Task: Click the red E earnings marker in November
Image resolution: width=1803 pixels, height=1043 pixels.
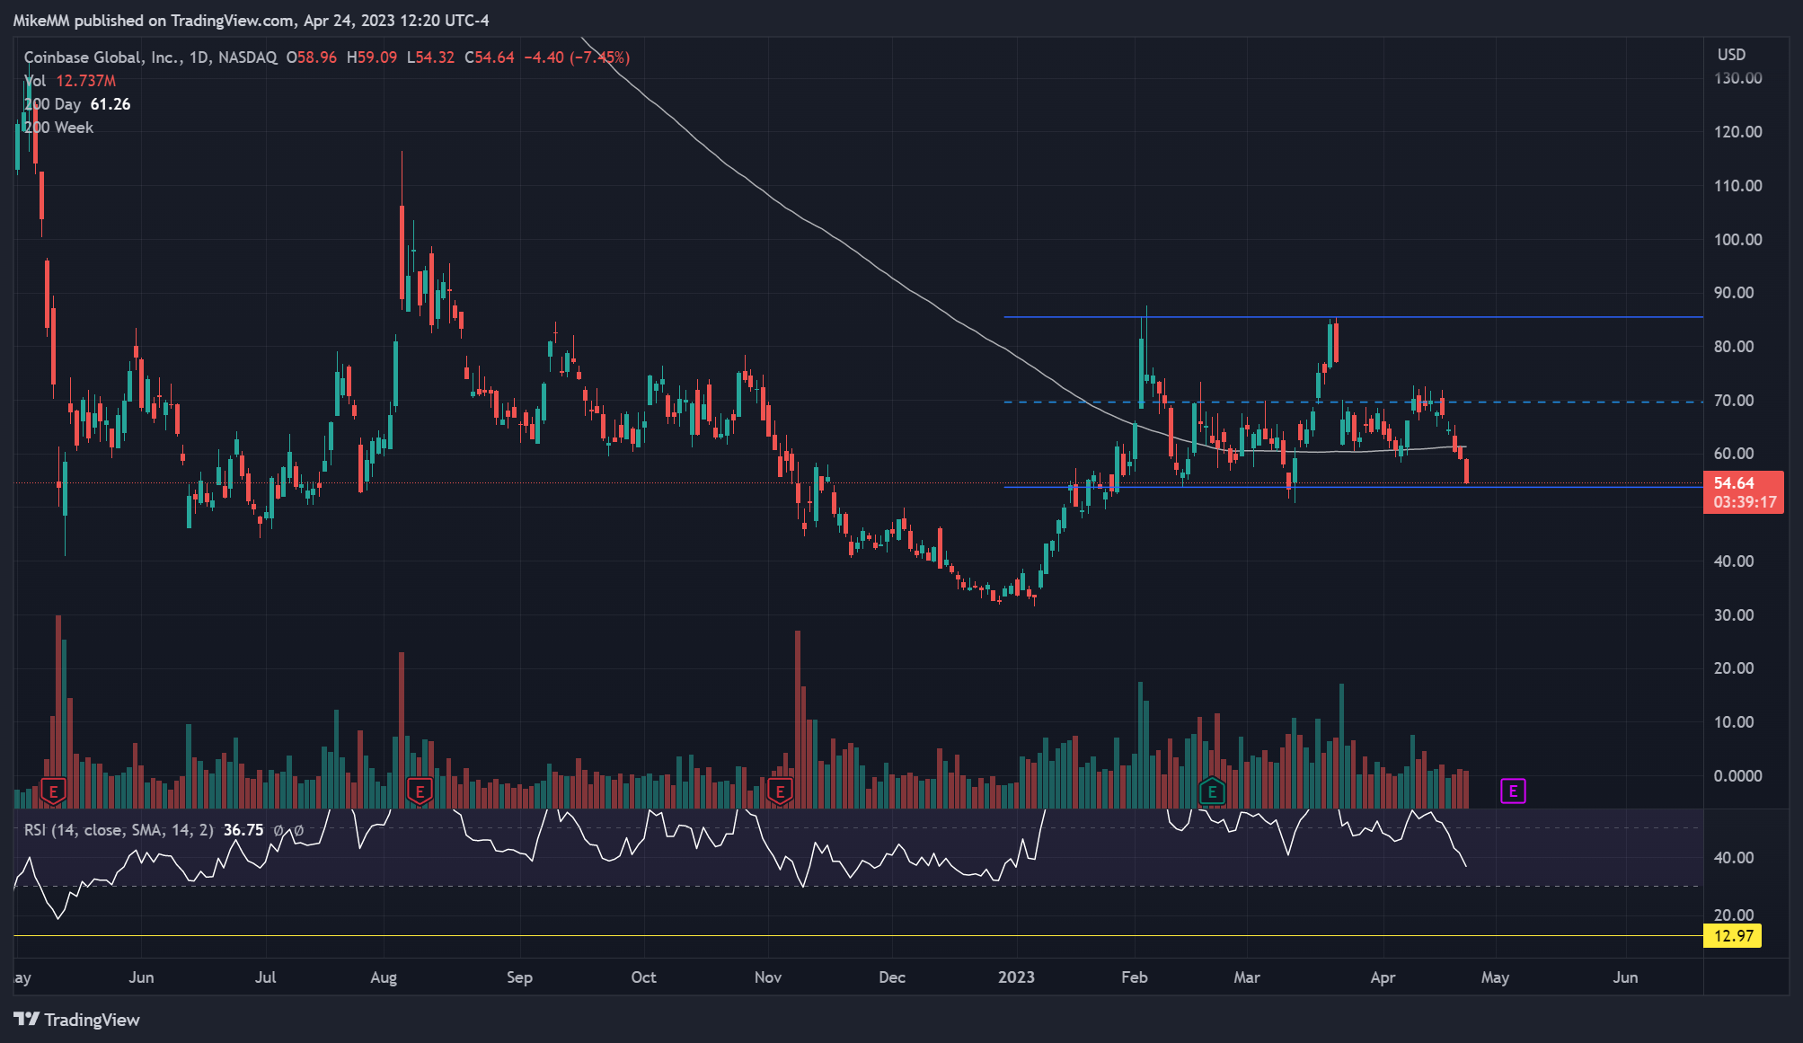Action: [780, 791]
